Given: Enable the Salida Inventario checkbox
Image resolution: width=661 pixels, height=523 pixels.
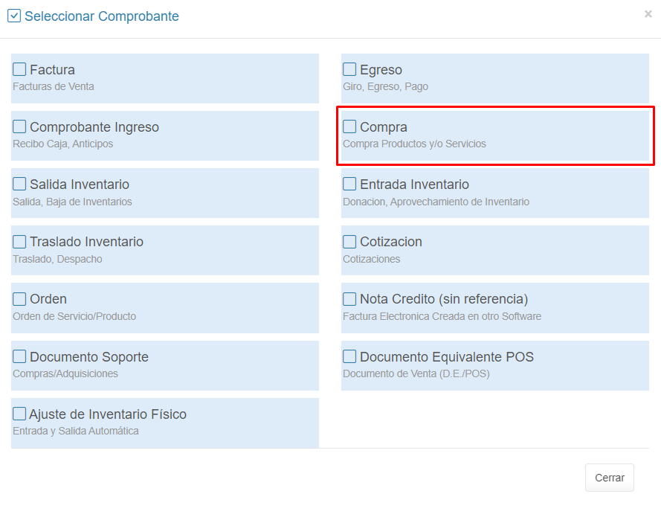Looking at the screenshot, I should point(19,185).
